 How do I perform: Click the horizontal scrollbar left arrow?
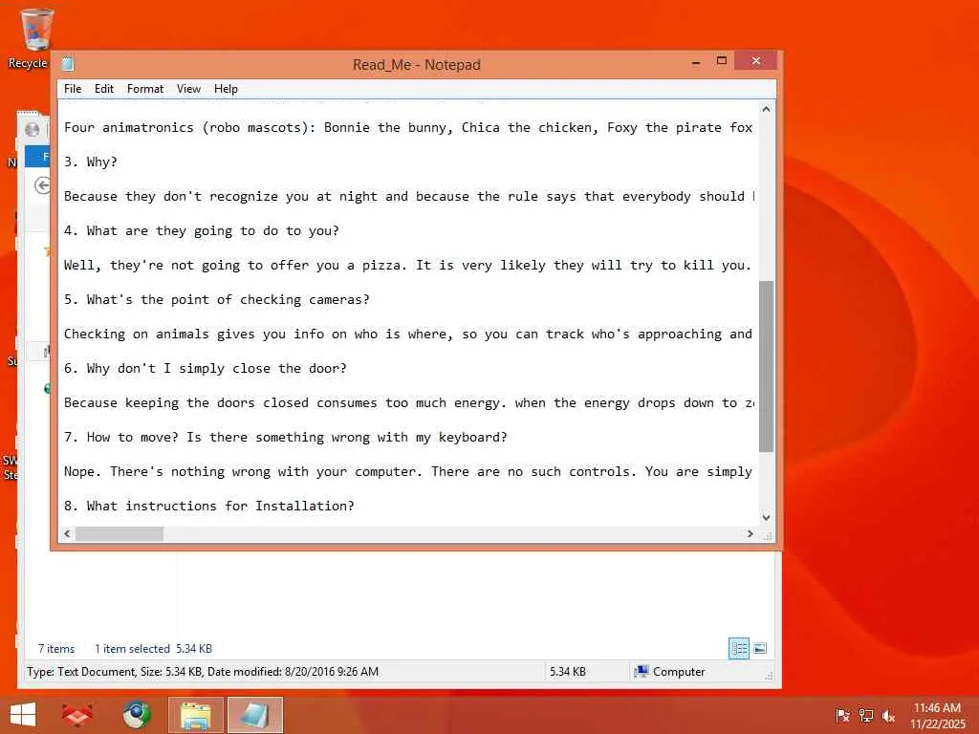68,533
